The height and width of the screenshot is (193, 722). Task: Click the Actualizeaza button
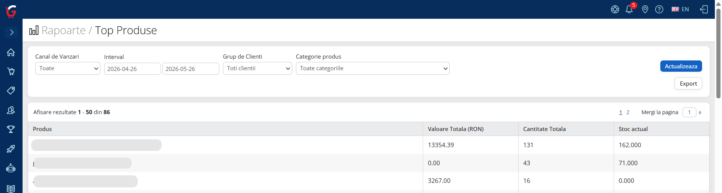click(681, 66)
